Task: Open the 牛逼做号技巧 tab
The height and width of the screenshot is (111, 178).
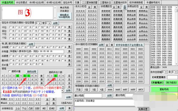Action: click(153, 2)
